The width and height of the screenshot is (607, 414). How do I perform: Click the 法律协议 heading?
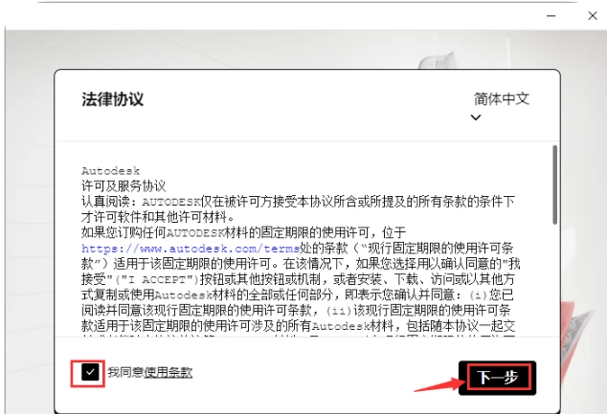click(x=113, y=98)
